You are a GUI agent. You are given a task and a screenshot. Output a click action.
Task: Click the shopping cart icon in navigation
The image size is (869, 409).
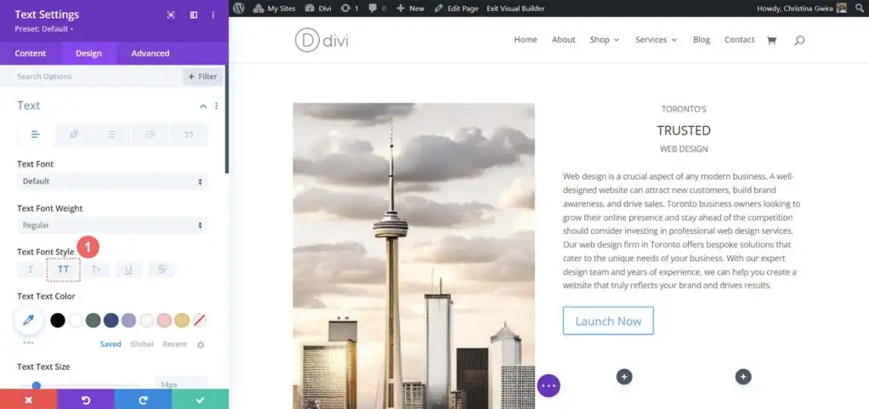pyautogui.click(x=771, y=40)
